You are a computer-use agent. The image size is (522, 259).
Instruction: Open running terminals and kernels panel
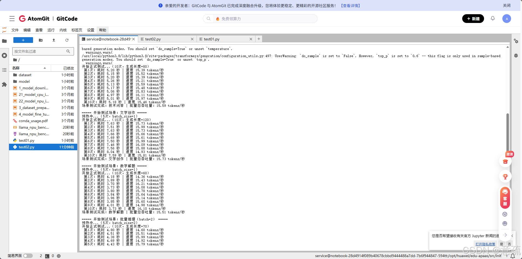tap(4, 55)
